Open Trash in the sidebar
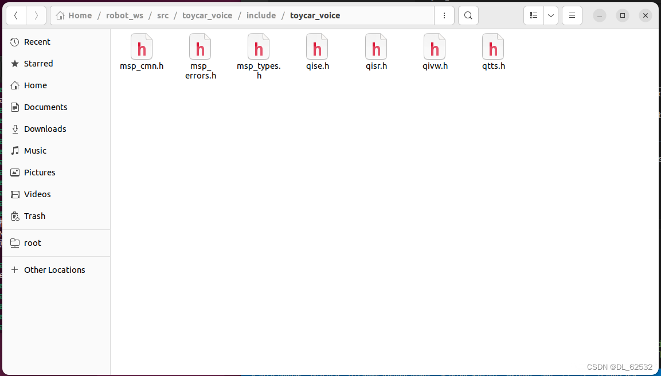The height and width of the screenshot is (376, 661). (x=57, y=216)
